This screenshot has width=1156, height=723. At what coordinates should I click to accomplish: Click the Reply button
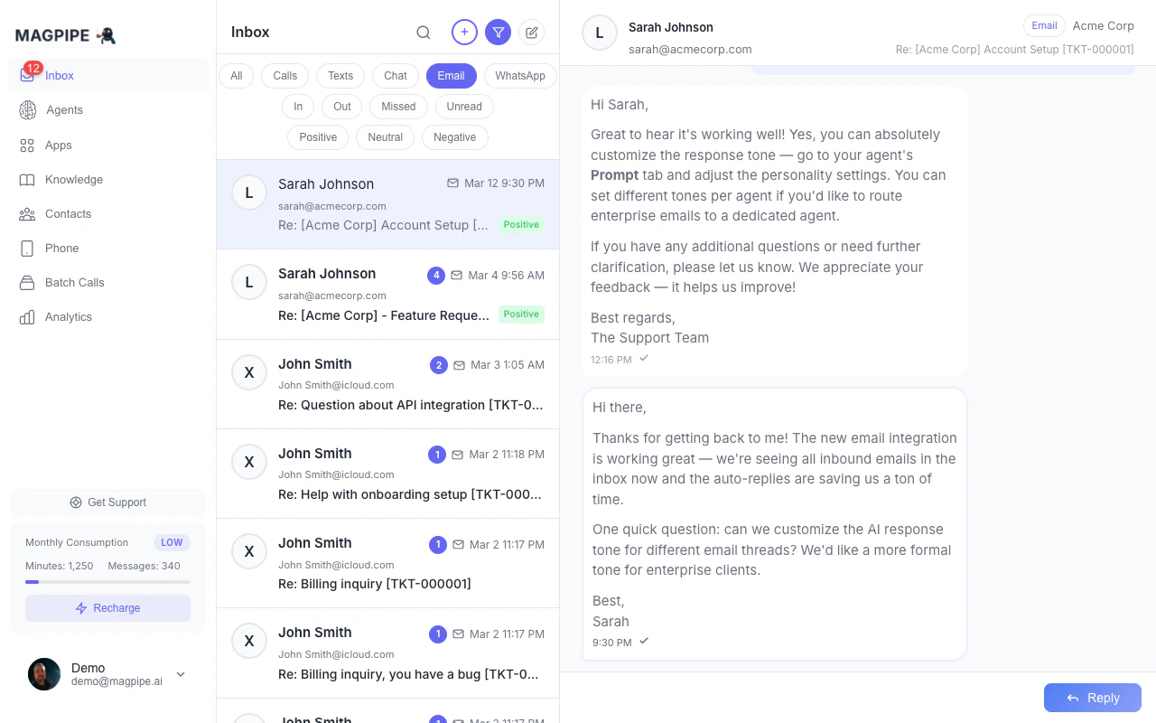(1093, 698)
